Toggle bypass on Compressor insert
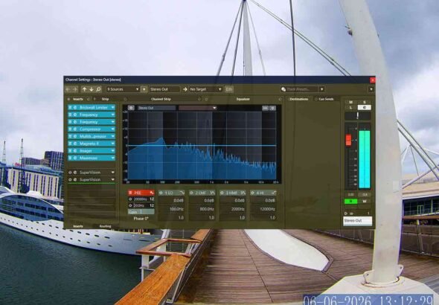Screen dimensions: 439x305 click(70, 129)
